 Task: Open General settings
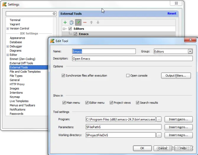pos(15,80)
